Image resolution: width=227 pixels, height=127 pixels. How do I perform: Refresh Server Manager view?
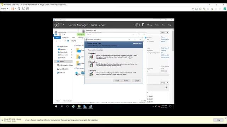[137, 25]
